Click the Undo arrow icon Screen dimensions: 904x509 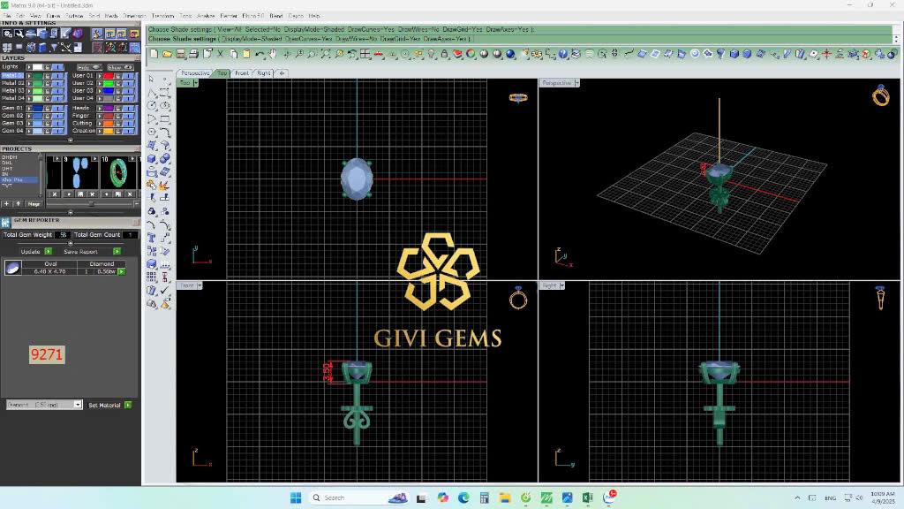[260, 54]
